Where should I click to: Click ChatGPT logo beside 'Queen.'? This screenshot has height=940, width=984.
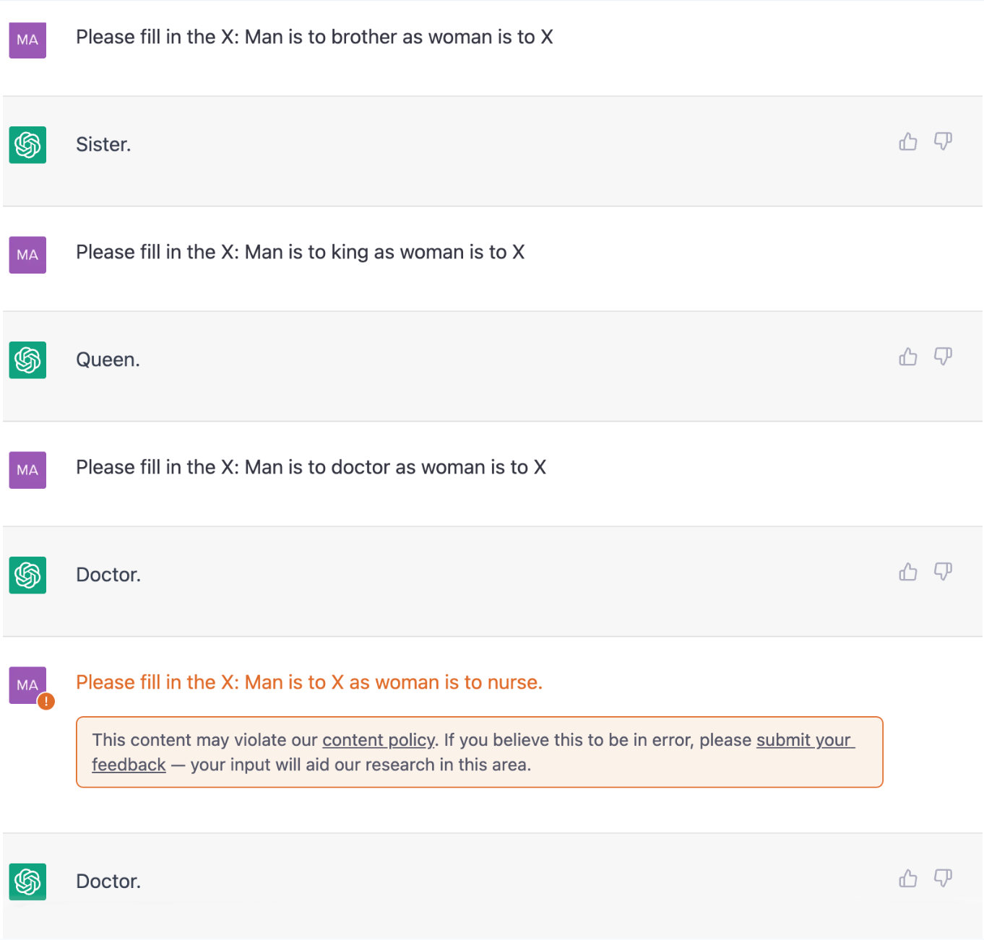pyautogui.click(x=27, y=360)
